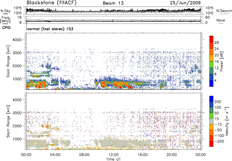The image size is (232, 161).
Task: Click the yellow-orange segment of the Power color bar
Action: tap(211, 58)
